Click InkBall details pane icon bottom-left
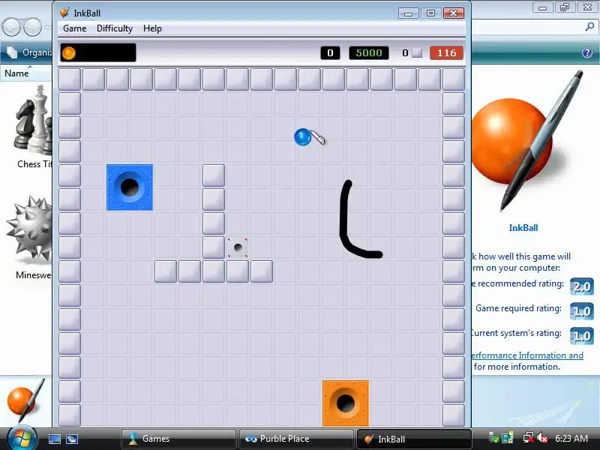The width and height of the screenshot is (600, 450). coord(26,400)
